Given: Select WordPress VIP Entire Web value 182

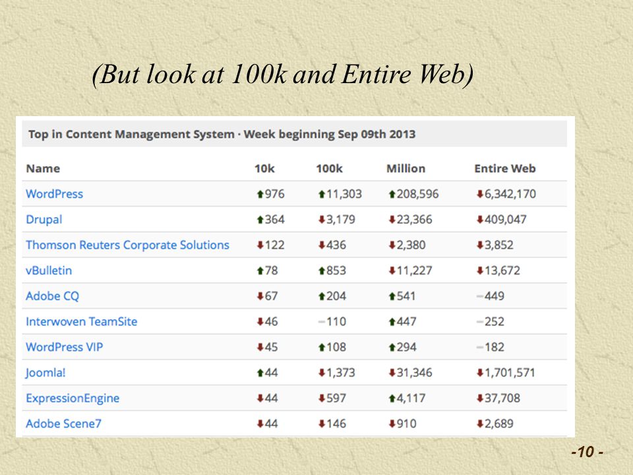Looking at the screenshot, I should (494, 347).
